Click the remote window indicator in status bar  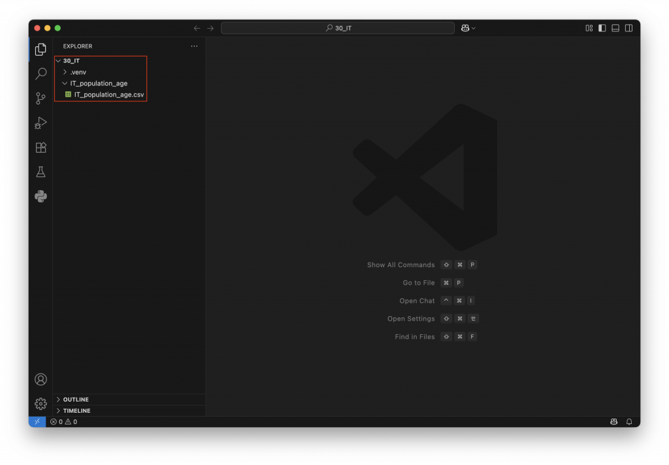[x=37, y=421]
